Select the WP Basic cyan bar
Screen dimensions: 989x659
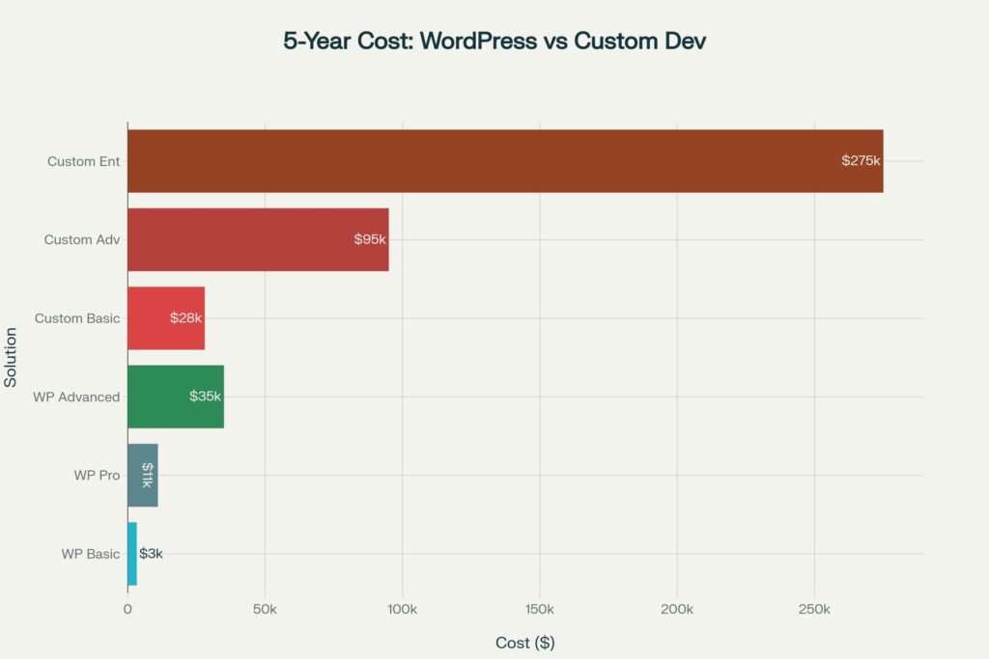(x=131, y=554)
